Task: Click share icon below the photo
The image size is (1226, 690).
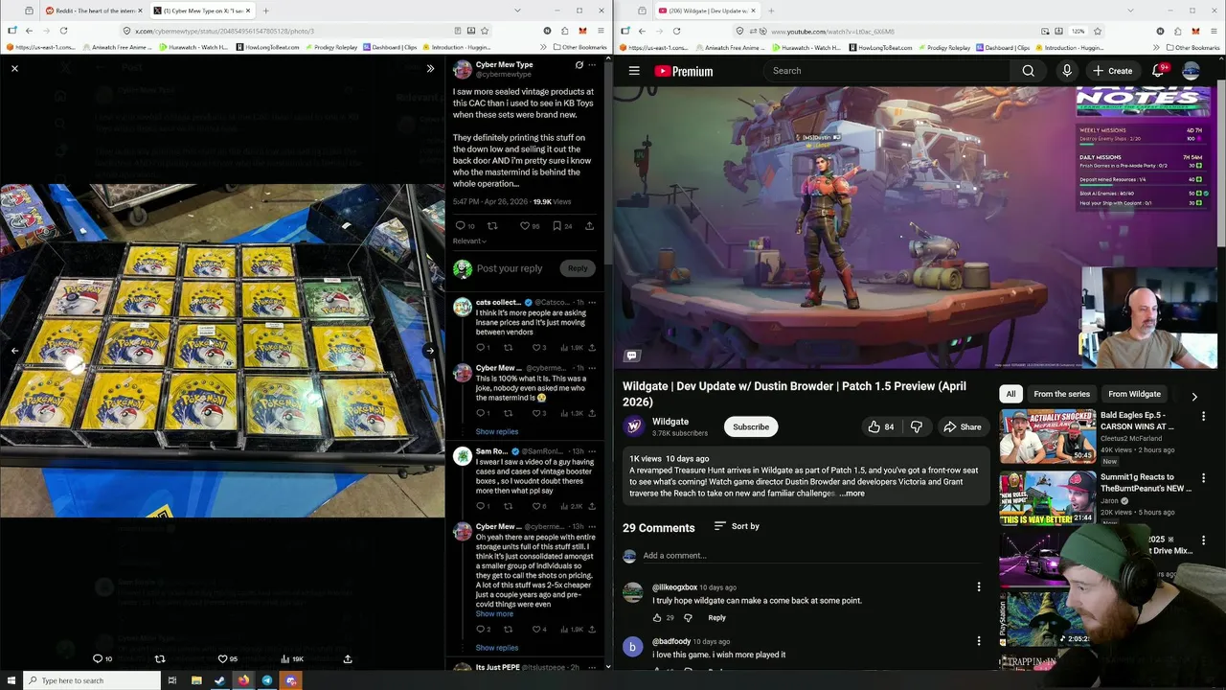Action: [348, 659]
